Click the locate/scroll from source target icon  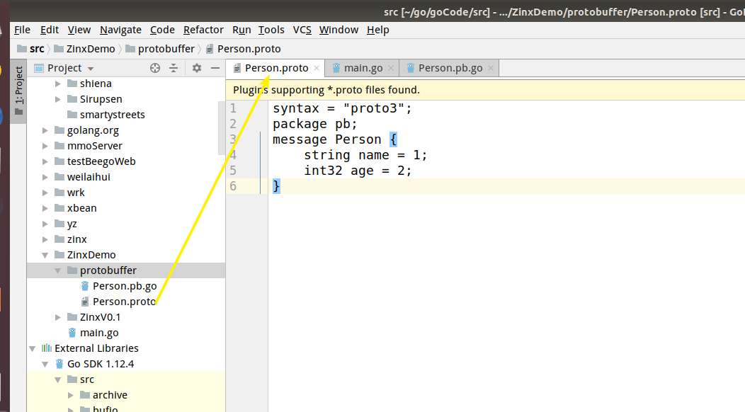(155, 68)
